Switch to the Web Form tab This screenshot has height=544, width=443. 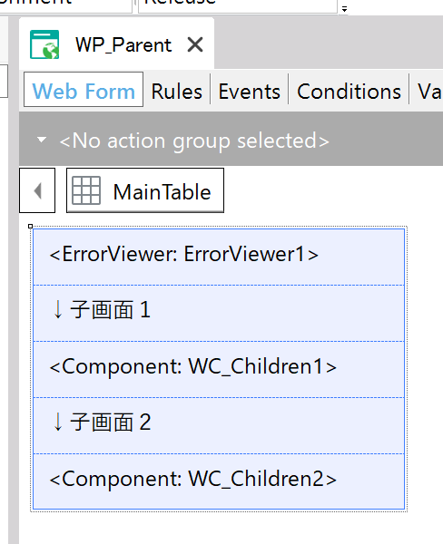click(x=84, y=92)
